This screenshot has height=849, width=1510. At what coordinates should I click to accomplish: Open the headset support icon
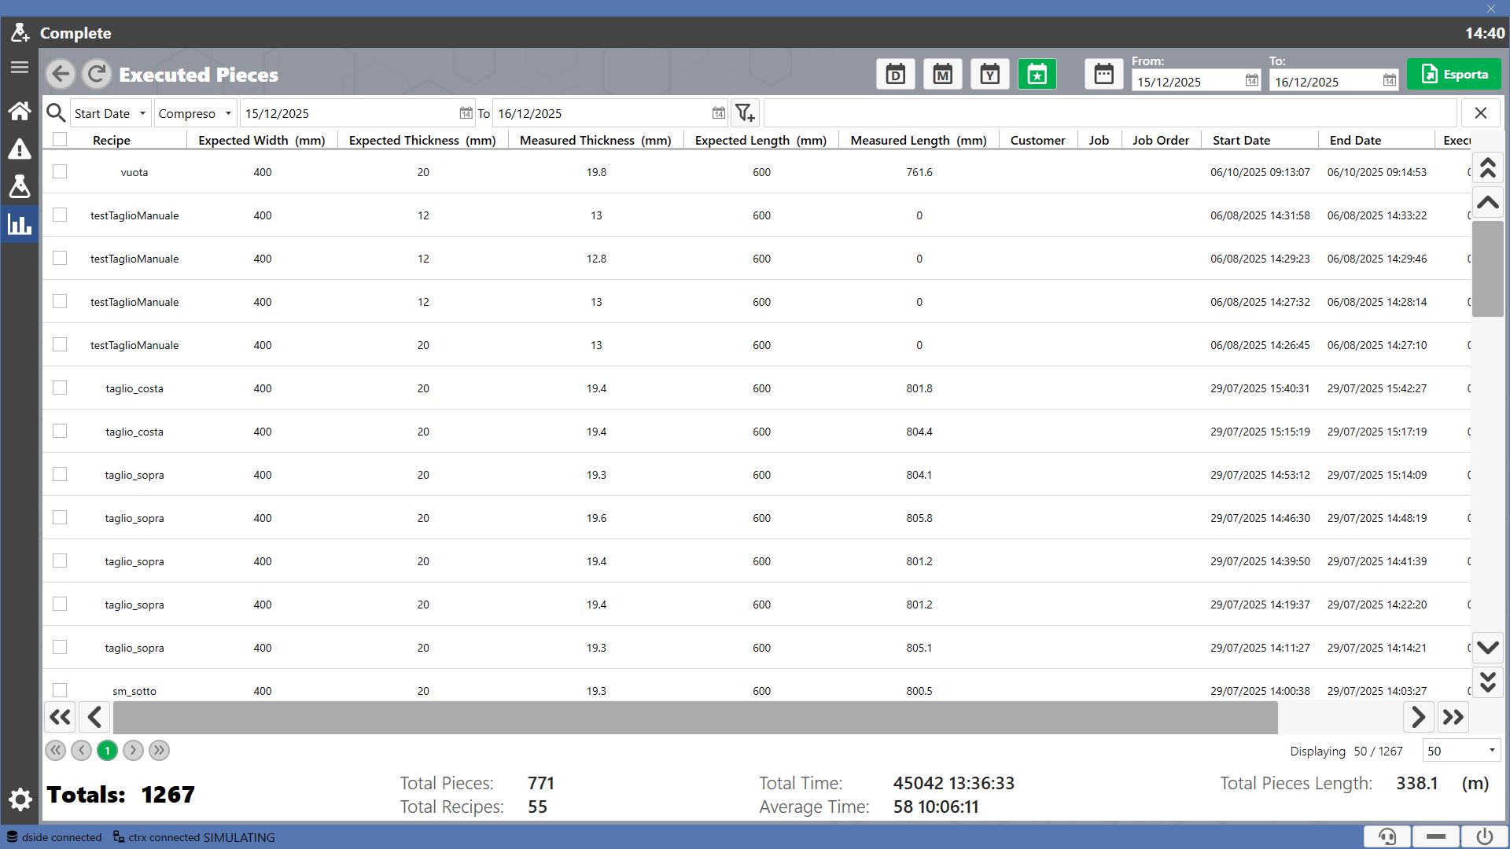click(1387, 836)
